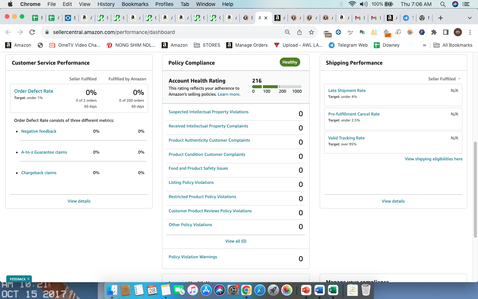Open Chargeback claims link
The image size is (478, 299).
tap(39, 173)
